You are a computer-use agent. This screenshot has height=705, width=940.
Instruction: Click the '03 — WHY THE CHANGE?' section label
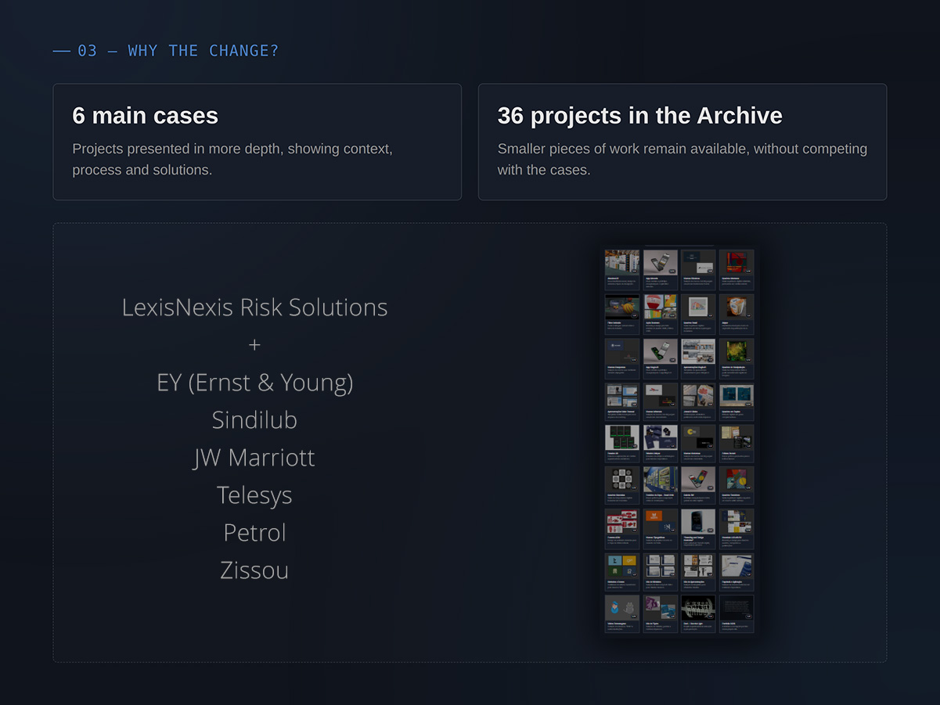178,51
